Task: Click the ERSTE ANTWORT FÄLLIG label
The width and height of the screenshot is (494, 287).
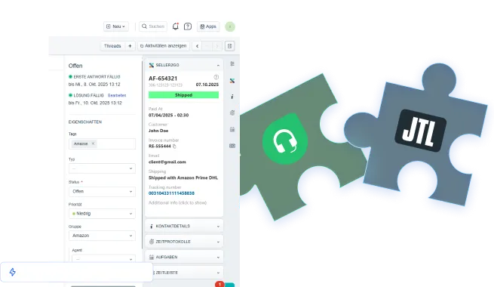Action: 97,76
